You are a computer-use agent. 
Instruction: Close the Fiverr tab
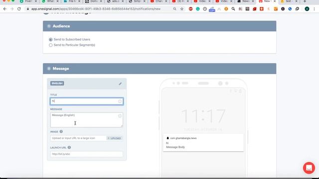(x=36, y=1)
